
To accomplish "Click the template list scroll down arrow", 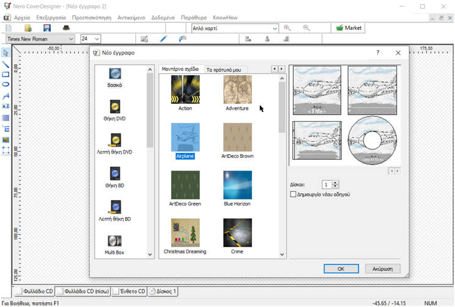I will click(282, 254).
